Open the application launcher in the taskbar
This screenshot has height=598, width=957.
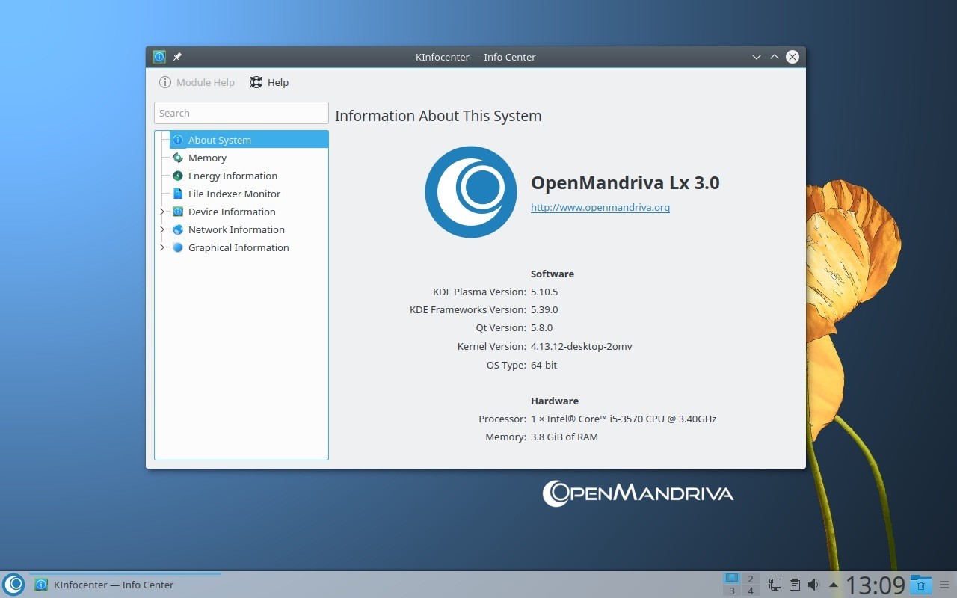(14, 584)
